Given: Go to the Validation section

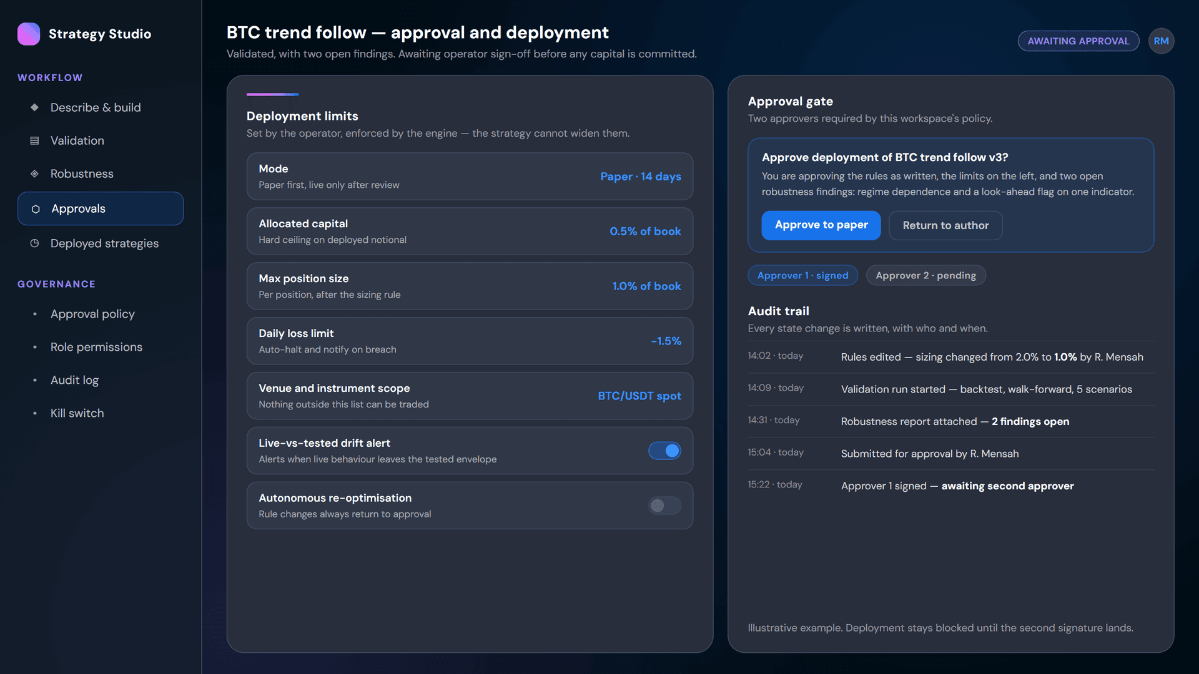Looking at the screenshot, I should tap(101, 140).
